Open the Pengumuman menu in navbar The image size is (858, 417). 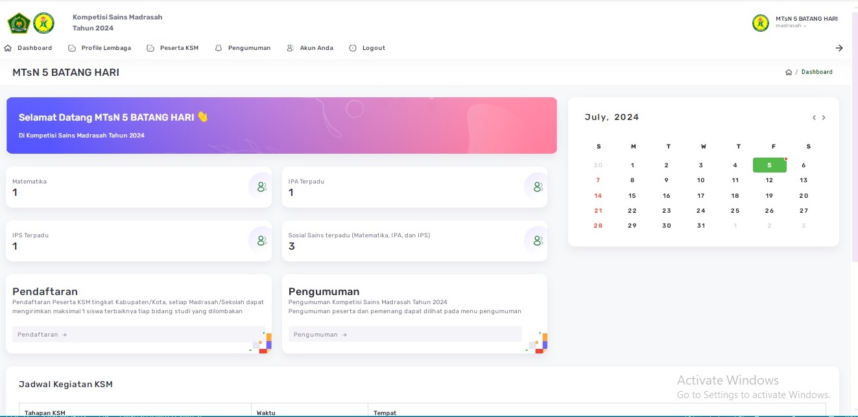243,48
